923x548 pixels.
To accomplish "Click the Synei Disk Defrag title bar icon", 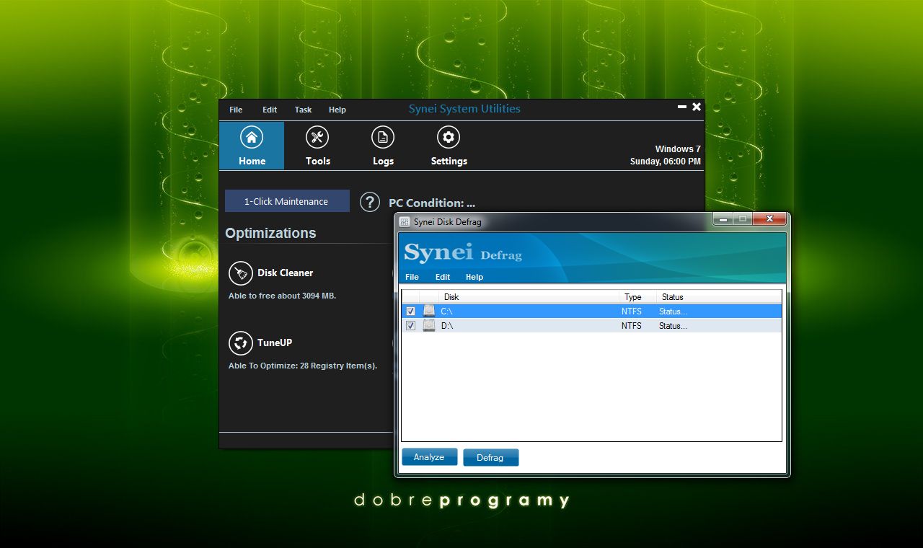I will pos(405,221).
